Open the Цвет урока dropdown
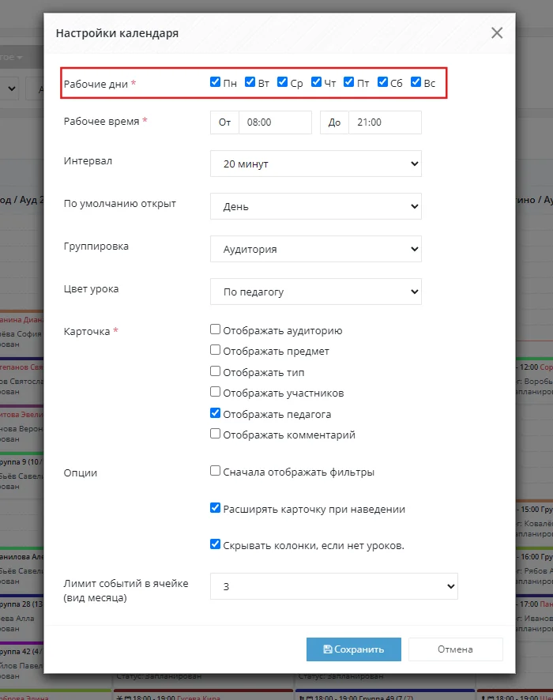This screenshot has height=700, width=553. pos(315,292)
